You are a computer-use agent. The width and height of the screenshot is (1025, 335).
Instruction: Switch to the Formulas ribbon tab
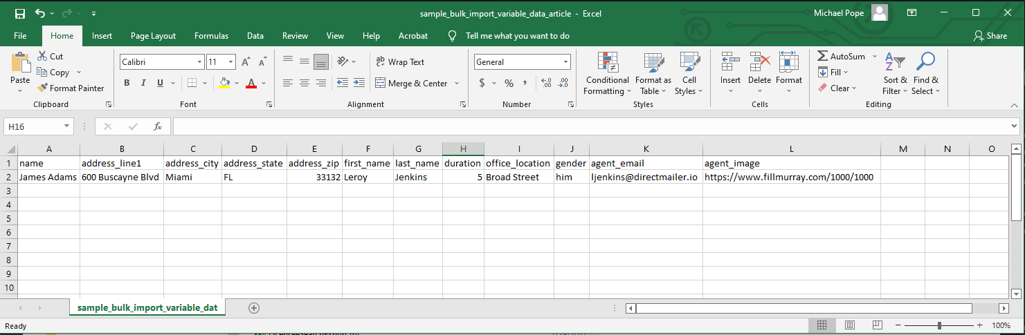(211, 36)
